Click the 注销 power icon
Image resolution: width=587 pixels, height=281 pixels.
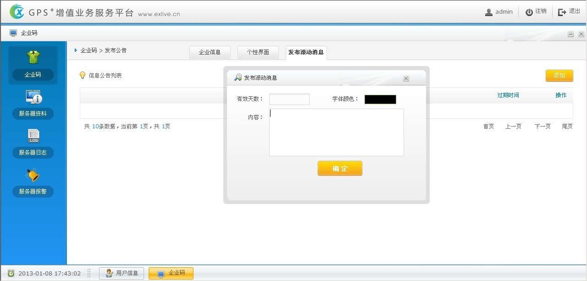(x=529, y=12)
